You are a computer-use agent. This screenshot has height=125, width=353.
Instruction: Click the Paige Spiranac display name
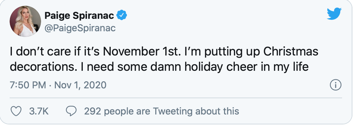click(80, 15)
